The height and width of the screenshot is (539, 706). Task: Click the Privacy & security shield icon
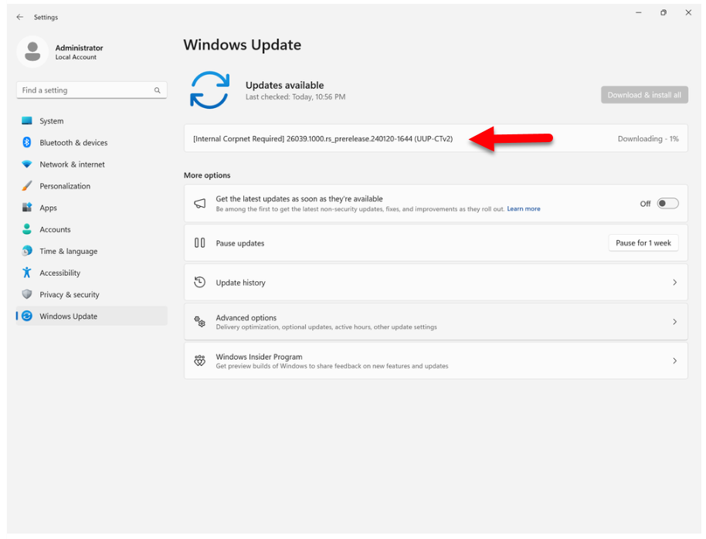27,294
